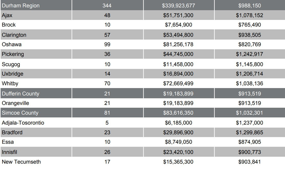Viewport: 285px width, 170px height.
Task: Select the Dufferin County header label
Action: click(21, 94)
